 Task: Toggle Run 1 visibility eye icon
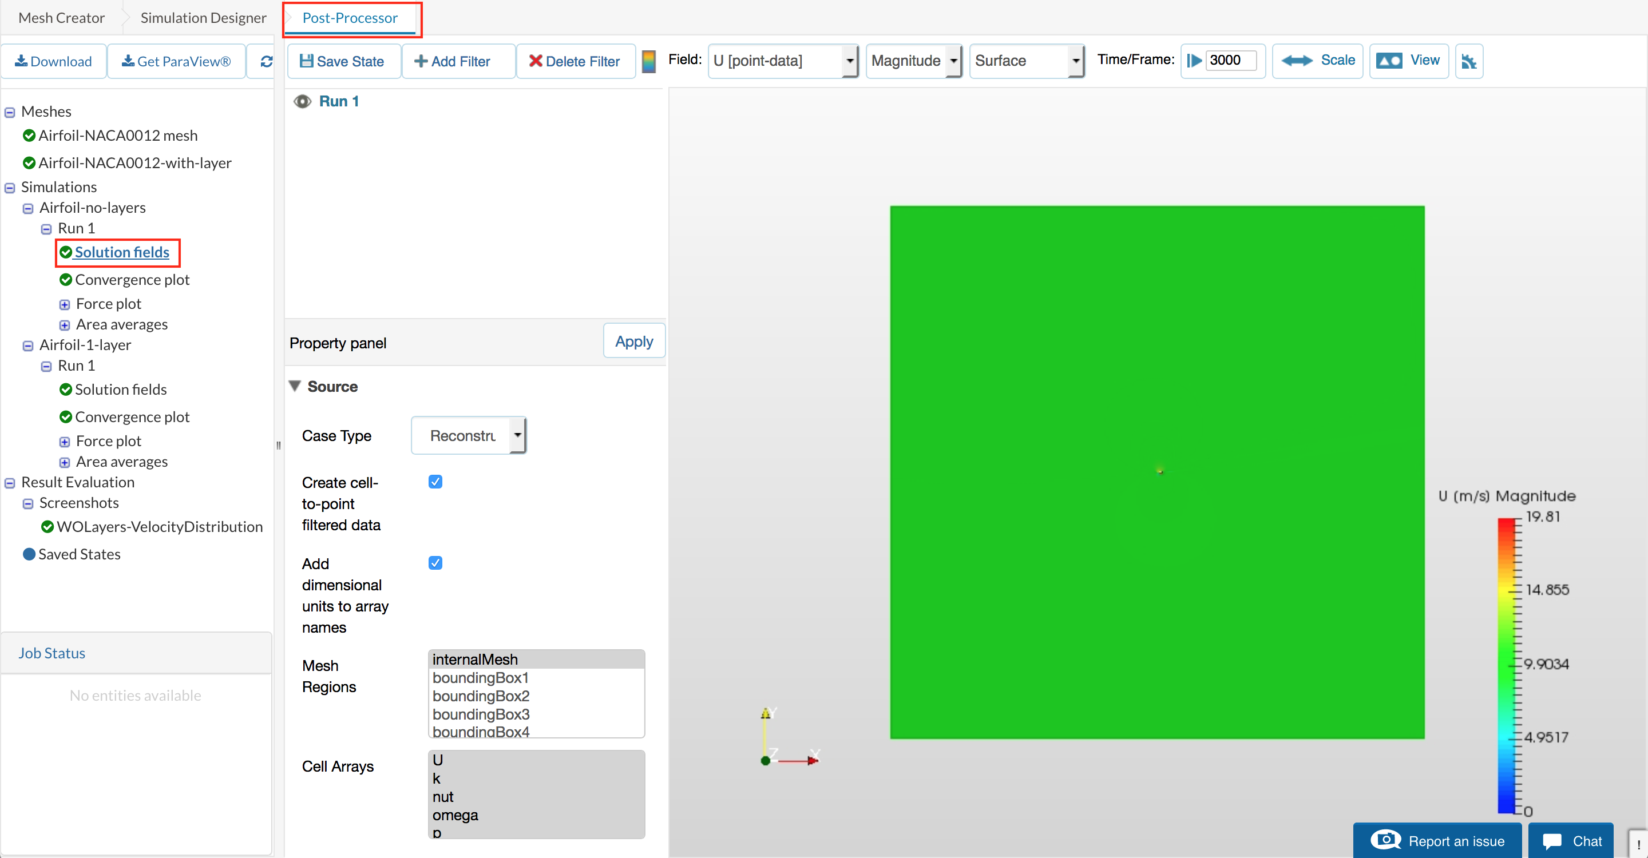tap(302, 102)
